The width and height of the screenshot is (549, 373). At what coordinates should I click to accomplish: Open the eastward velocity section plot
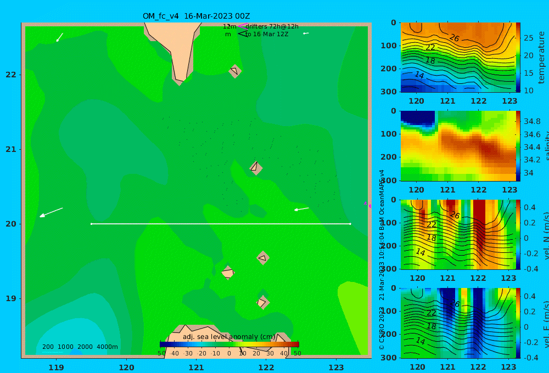pos(458,323)
